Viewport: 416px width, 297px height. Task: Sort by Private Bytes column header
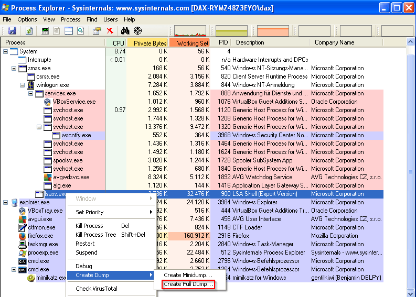(x=147, y=42)
